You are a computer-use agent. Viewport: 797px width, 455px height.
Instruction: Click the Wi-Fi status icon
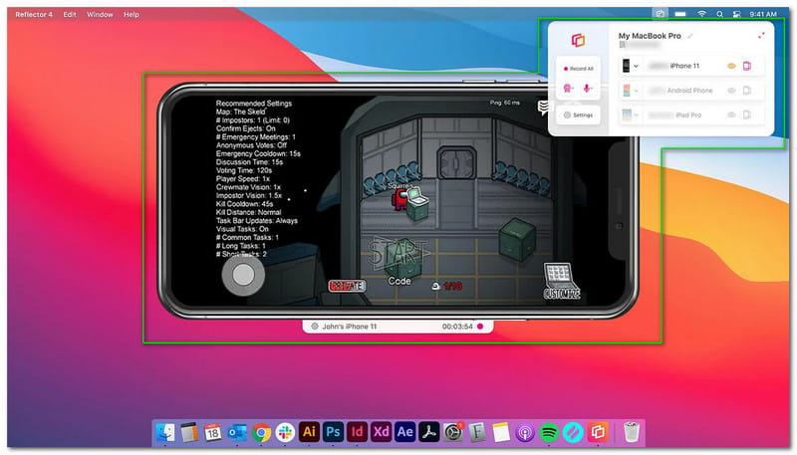click(x=702, y=14)
